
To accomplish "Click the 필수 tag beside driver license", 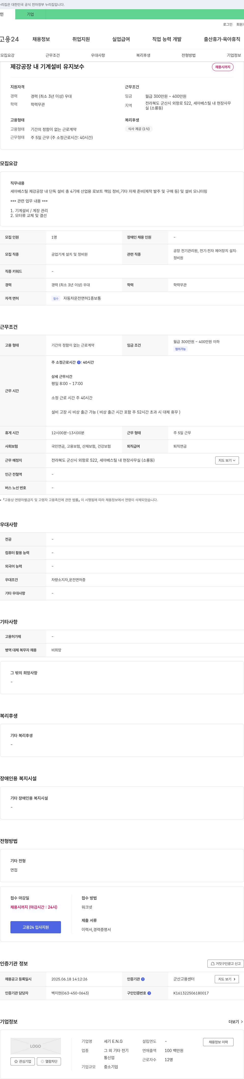I will [56, 299].
